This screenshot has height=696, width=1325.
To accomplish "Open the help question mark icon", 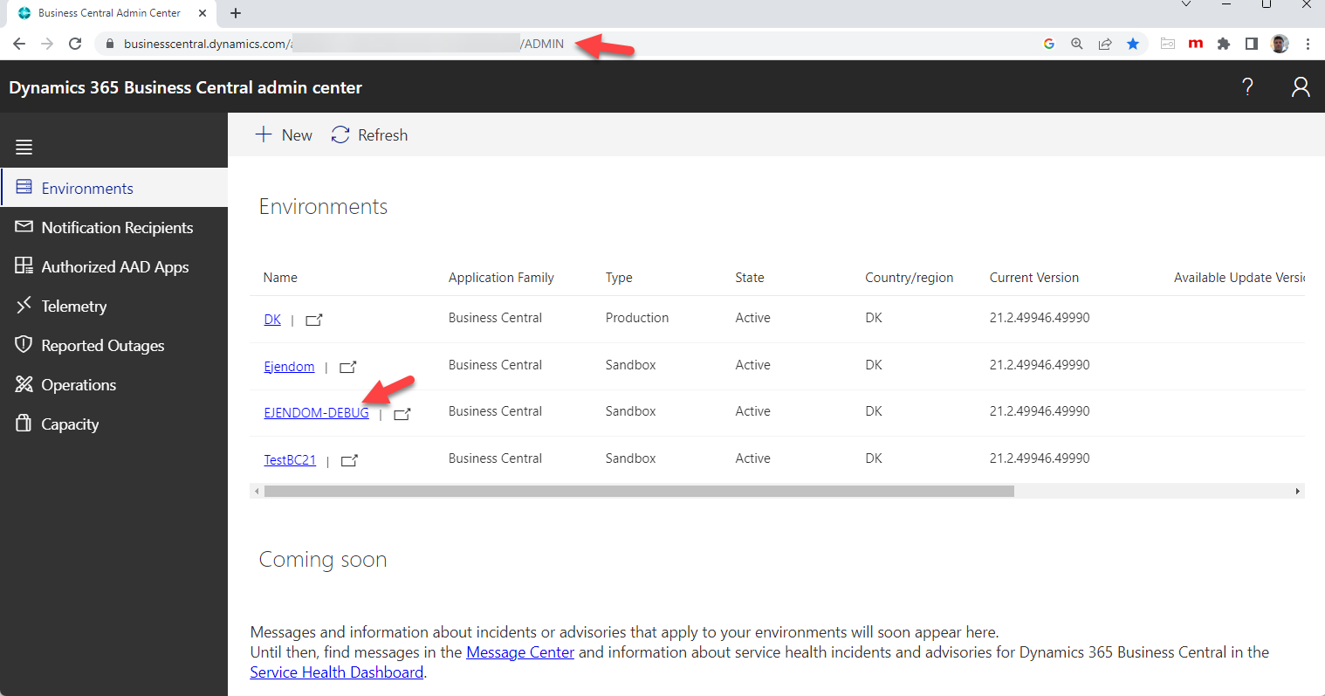I will 1247,86.
